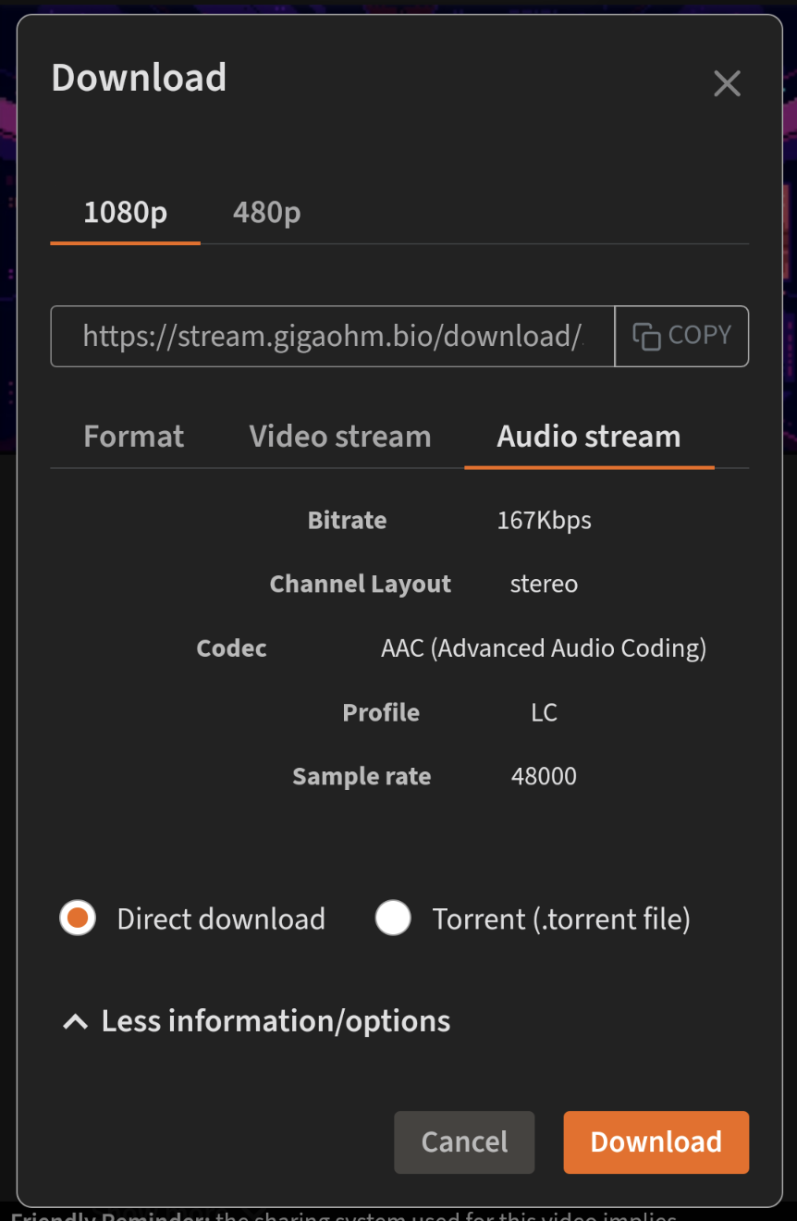Viewport: 797px width, 1221px height.
Task: Click the LC profile value
Action: 544,712
